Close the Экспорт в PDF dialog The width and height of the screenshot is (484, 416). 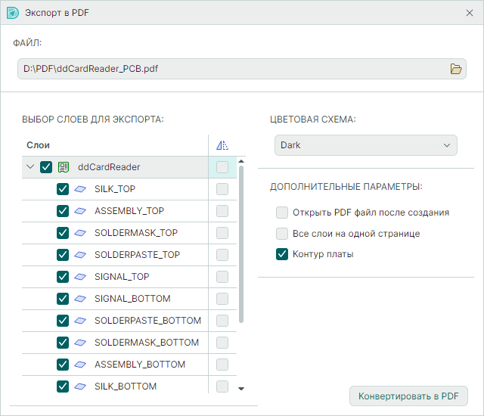click(469, 13)
